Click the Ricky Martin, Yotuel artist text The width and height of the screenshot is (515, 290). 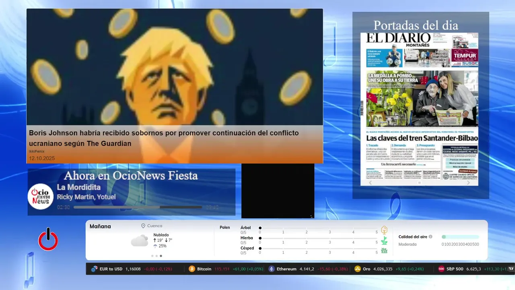click(x=86, y=197)
